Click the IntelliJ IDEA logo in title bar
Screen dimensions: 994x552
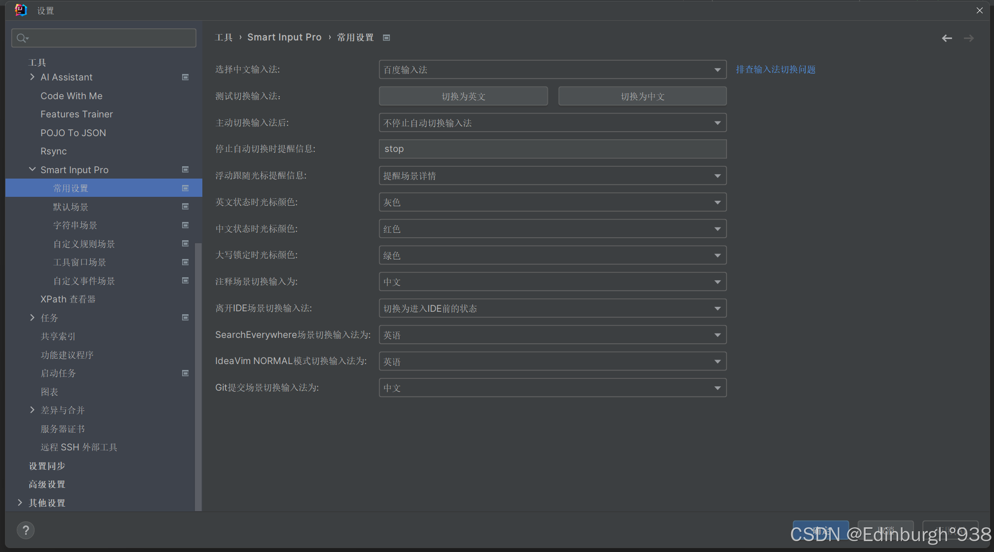tap(21, 10)
